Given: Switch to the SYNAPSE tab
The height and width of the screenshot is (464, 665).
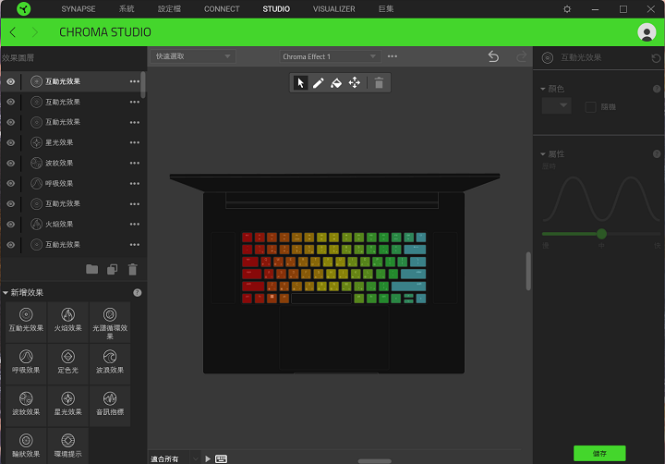Looking at the screenshot, I should pyautogui.click(x=78, y=9).
